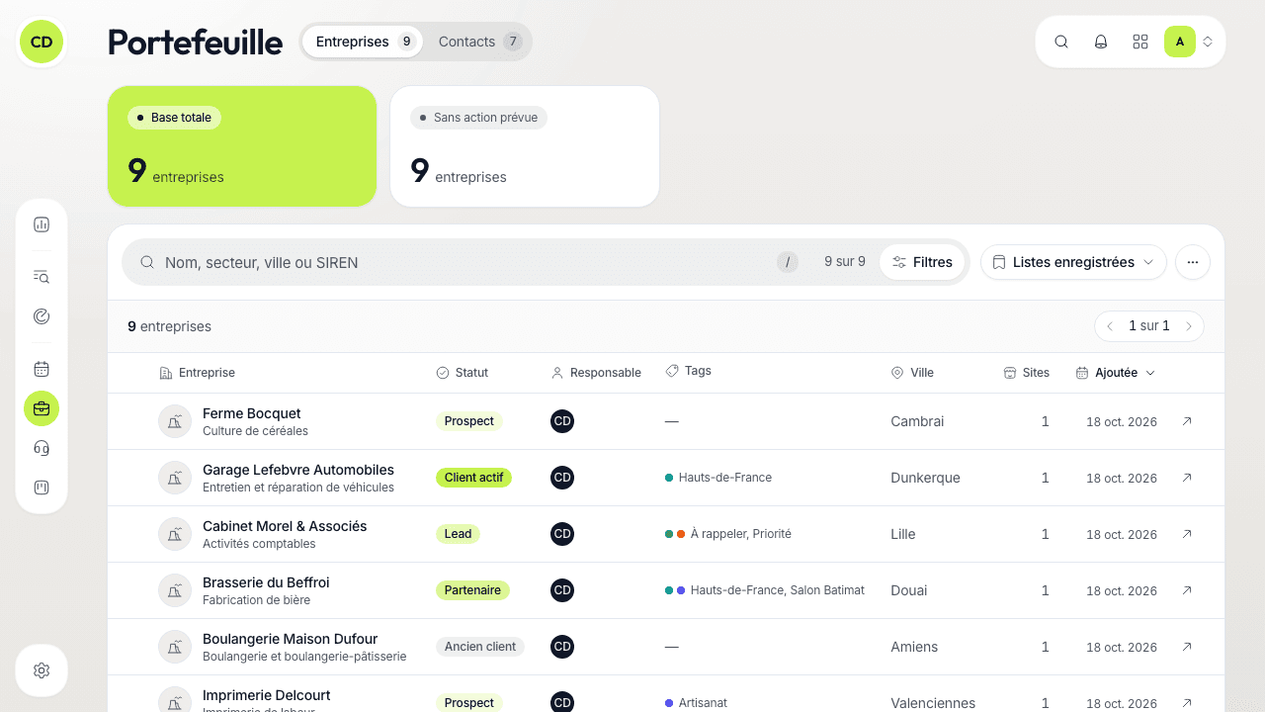This screenshot has width=1265, height=712.
Task: Open the three-dots more options button
Action: point(1193,262)
